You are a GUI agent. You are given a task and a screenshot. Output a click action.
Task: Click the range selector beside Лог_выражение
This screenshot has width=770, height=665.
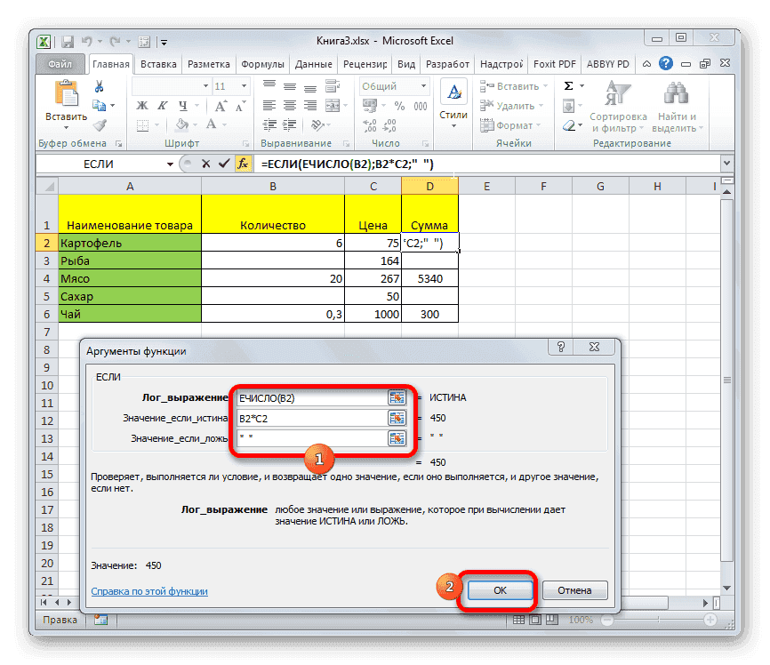[397, 397]
